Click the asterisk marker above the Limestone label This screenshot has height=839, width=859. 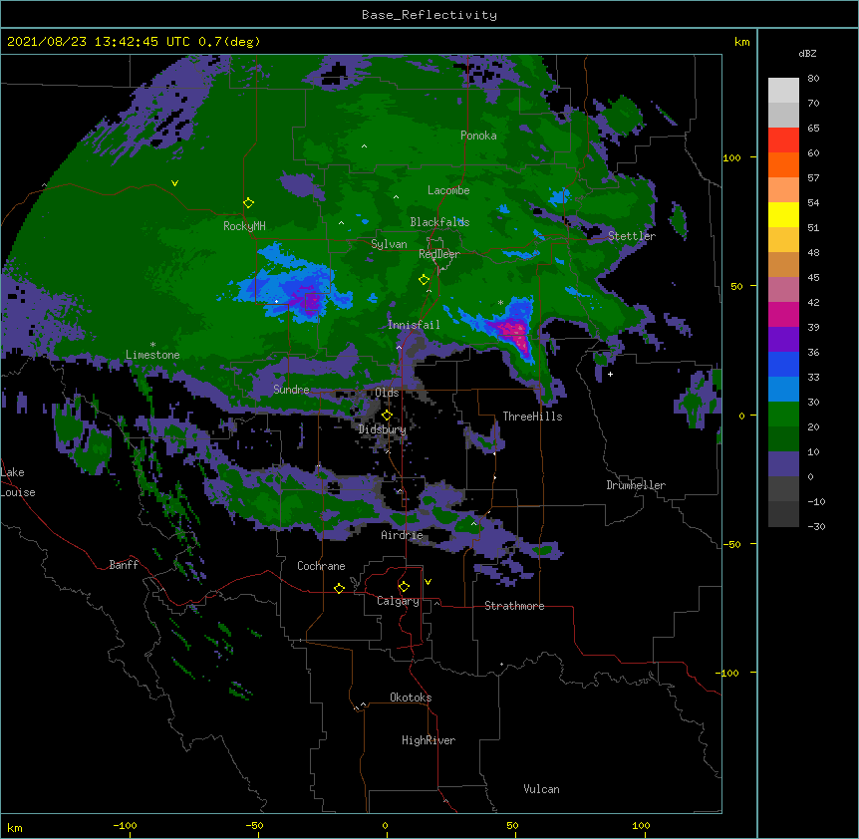[x=152, y=345]
